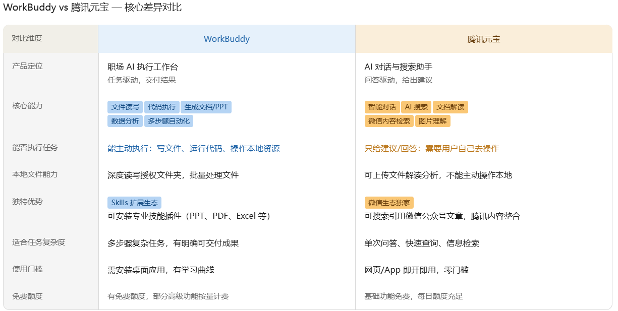
Task: Click the text 有免费额度，部分高级功能按量计费
Action: [x=168, y=296]
